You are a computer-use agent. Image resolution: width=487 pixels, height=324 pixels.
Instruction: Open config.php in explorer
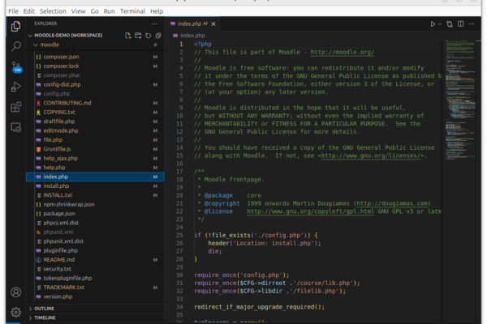(95, 94)
